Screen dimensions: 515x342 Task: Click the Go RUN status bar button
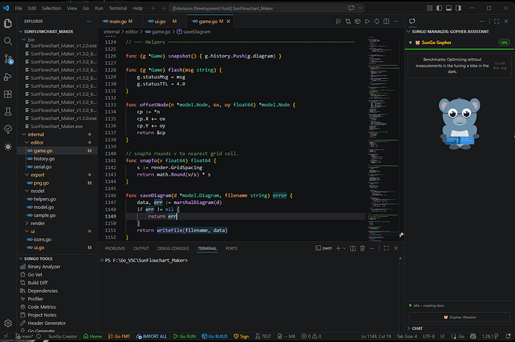(184, 336)
